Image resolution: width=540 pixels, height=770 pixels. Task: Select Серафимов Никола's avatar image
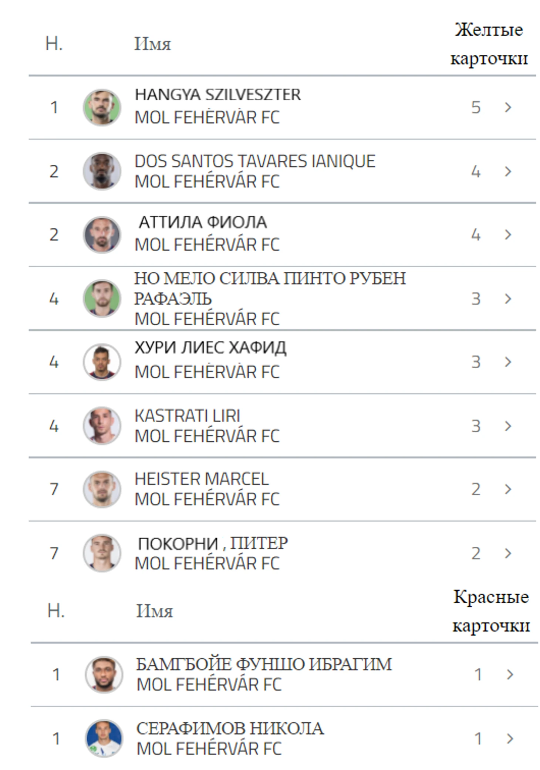click(104, 738)
